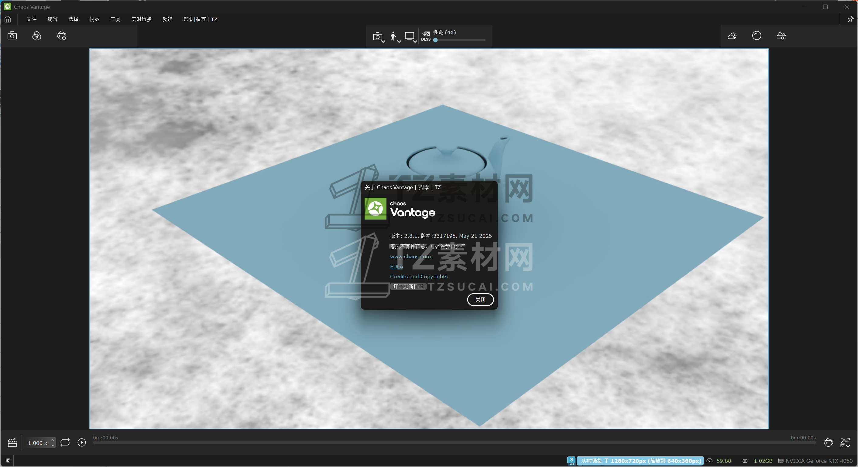Open the Objects panel teapot-gear icon
Image resolution: width=858 pixels, height=467 pixels.
(61, 35)
